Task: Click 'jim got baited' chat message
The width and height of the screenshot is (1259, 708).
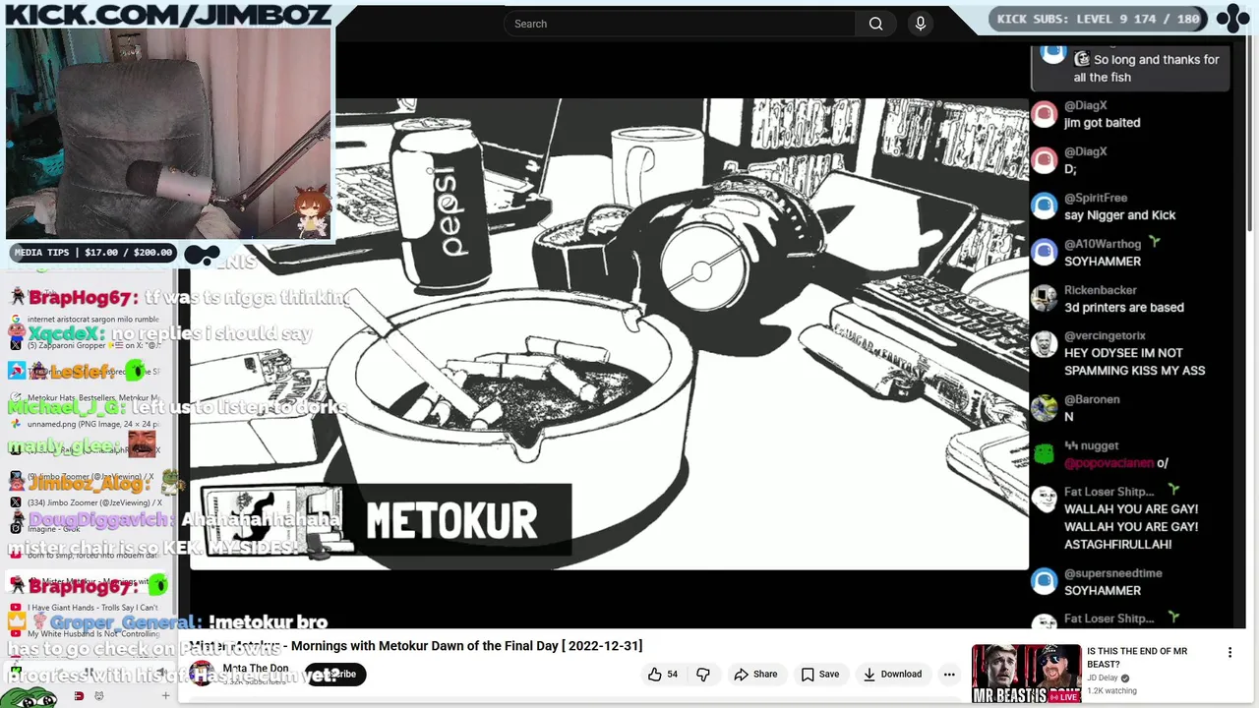Action: coord(1102,123)
